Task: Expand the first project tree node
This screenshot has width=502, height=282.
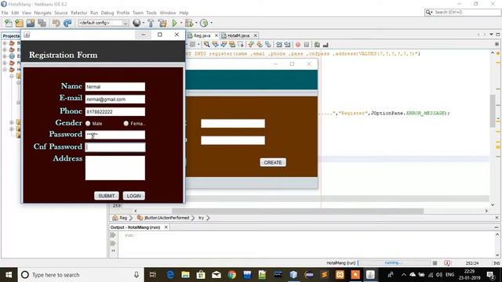Action: coord(5,43)
